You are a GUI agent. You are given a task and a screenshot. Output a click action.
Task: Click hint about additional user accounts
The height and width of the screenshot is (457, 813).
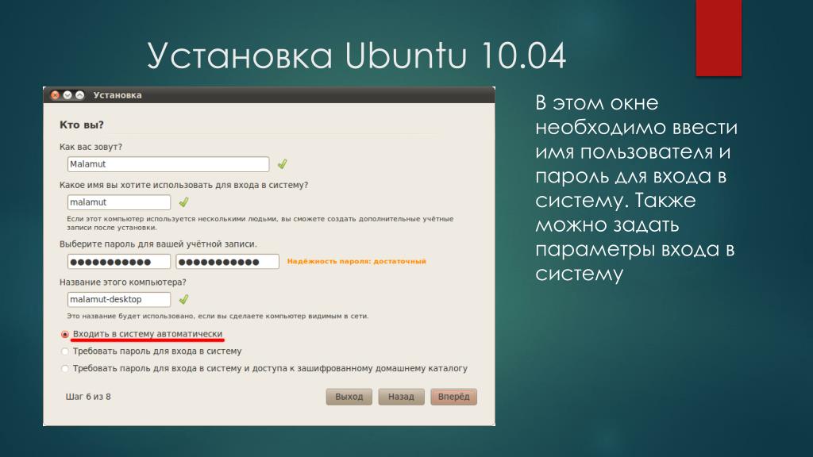coord(260,223)
